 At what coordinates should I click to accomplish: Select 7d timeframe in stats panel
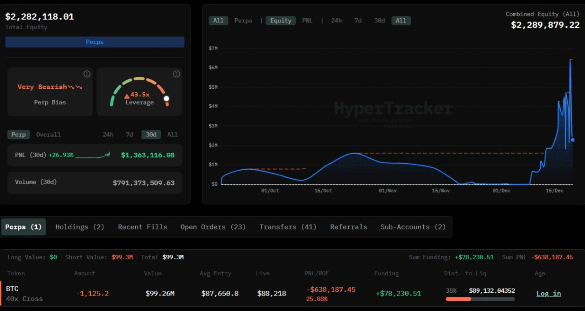point(129,134)
